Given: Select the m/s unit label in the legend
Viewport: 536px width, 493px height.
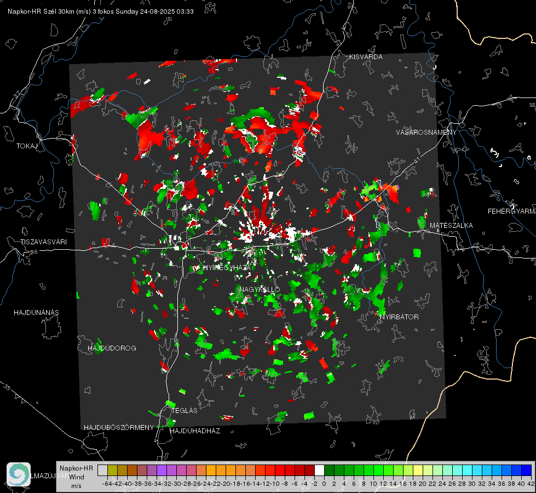Looking at the screenshot, I should coord(76,486).
